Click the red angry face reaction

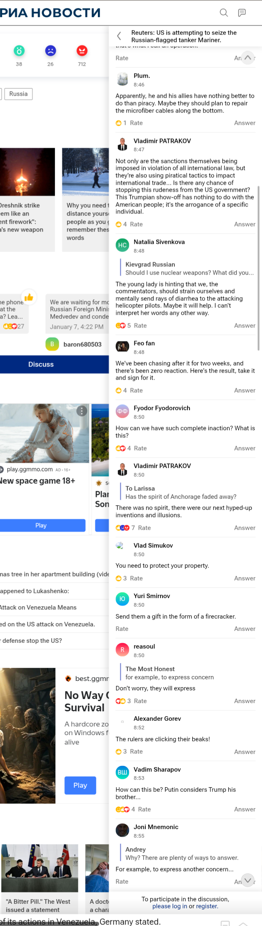tap(82, 51)
